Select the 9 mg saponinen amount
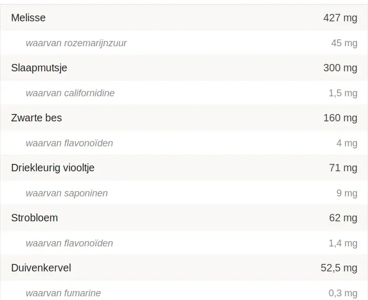The height and width of the screenshot is (300, 368). [x=346, y=193]
